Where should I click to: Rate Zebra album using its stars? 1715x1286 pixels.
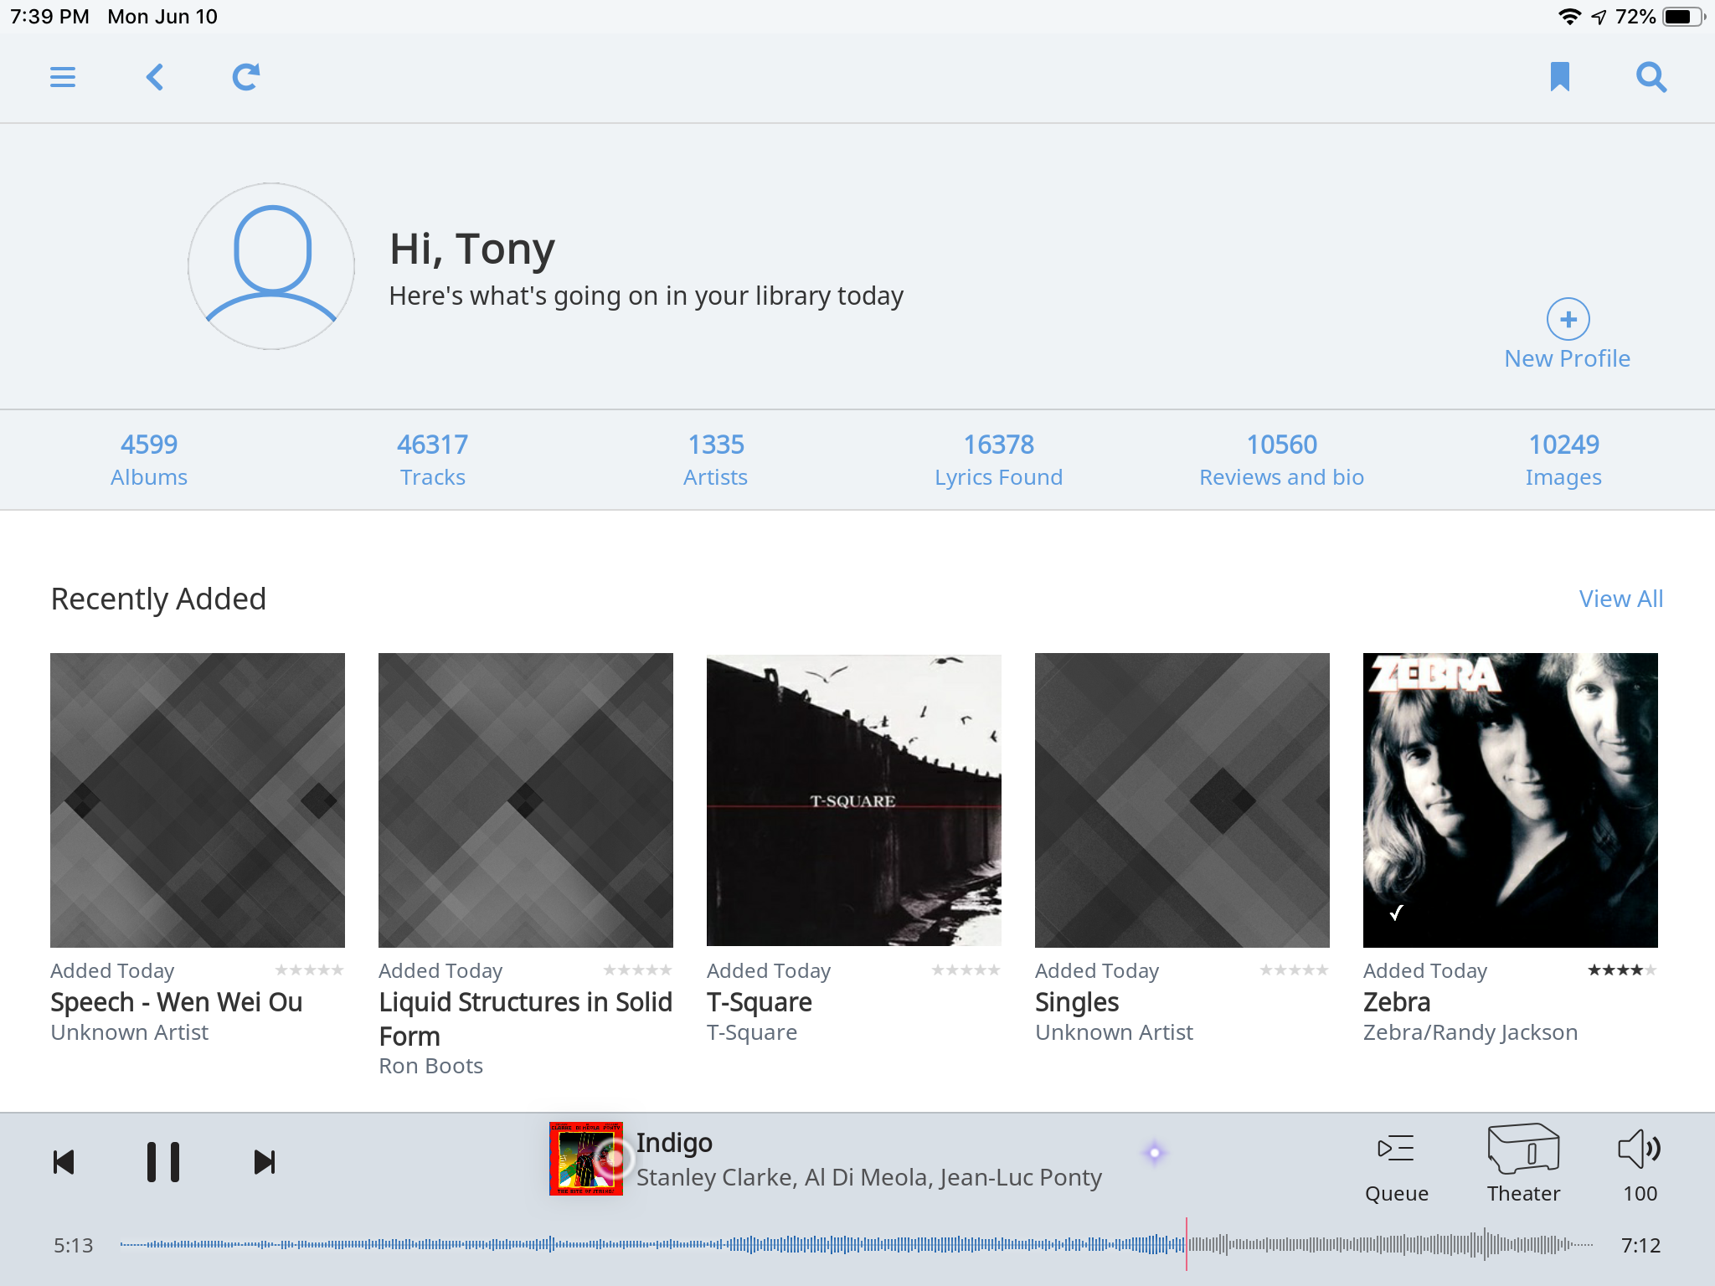pos(1622,970)
